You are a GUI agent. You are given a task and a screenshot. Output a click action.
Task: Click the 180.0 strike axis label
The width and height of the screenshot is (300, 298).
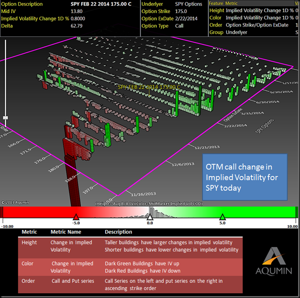(54, 168)
